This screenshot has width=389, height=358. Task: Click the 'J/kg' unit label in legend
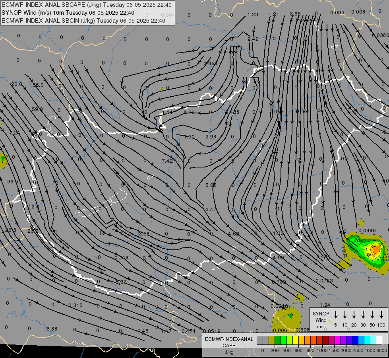pos(229,352)
